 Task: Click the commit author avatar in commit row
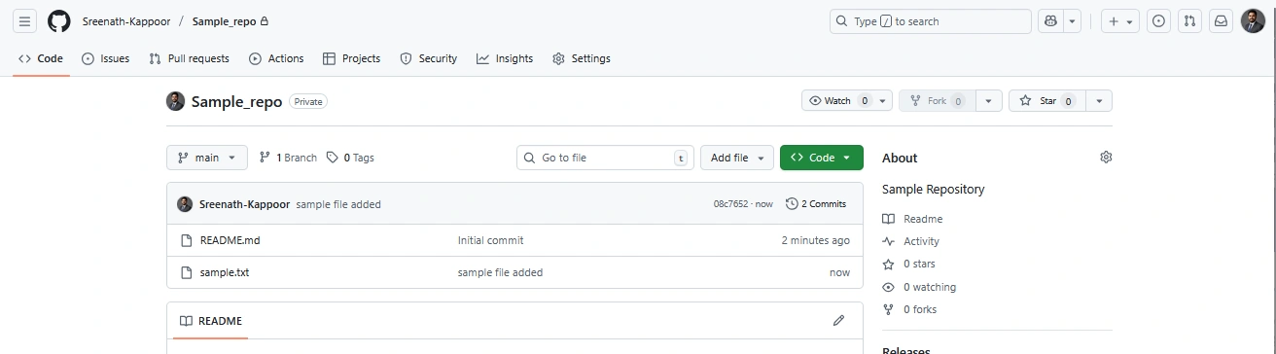pyautogui.click(x=185, y=204)
